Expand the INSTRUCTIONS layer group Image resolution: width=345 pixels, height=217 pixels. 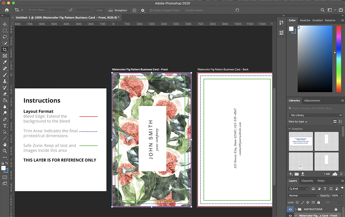tap(296, 209)
